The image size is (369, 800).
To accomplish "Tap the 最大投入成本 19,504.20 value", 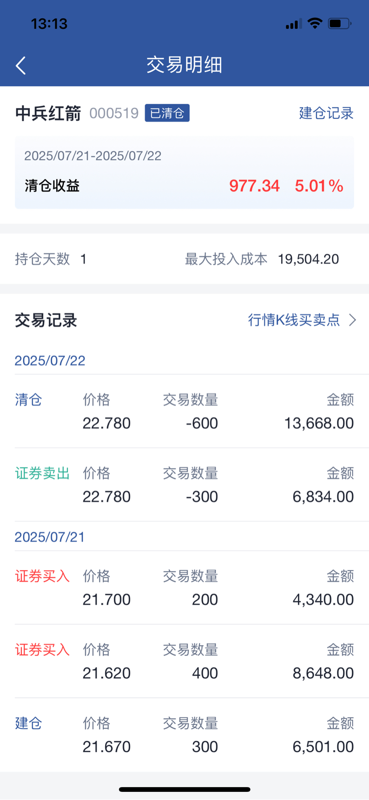I will 308,259.
